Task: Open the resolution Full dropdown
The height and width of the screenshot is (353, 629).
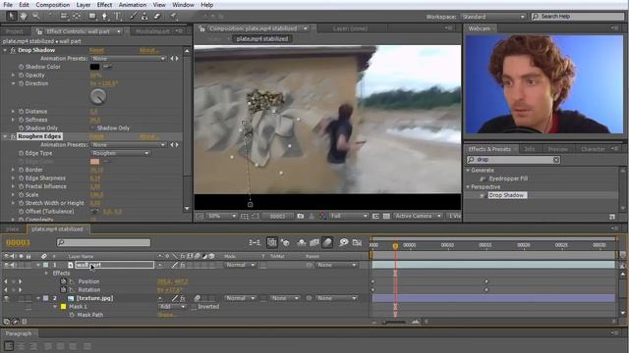Action: point(349,216)
